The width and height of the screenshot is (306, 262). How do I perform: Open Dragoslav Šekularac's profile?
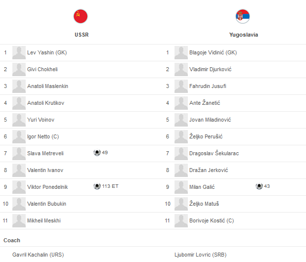pos(214,153)
